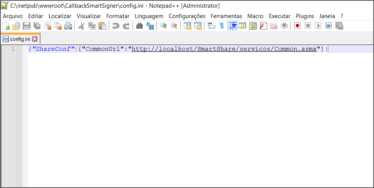Click the Copy icon in the toolbar
This screenshot has width=374, height=188.
coord(92,26)
